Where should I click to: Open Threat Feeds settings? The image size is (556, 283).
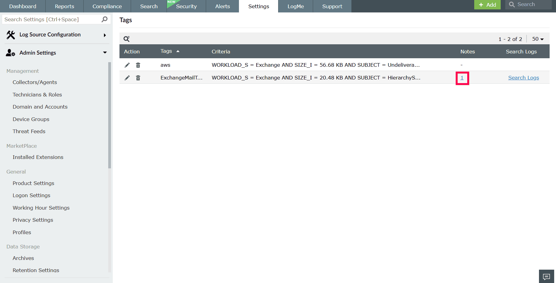(29, 131)
